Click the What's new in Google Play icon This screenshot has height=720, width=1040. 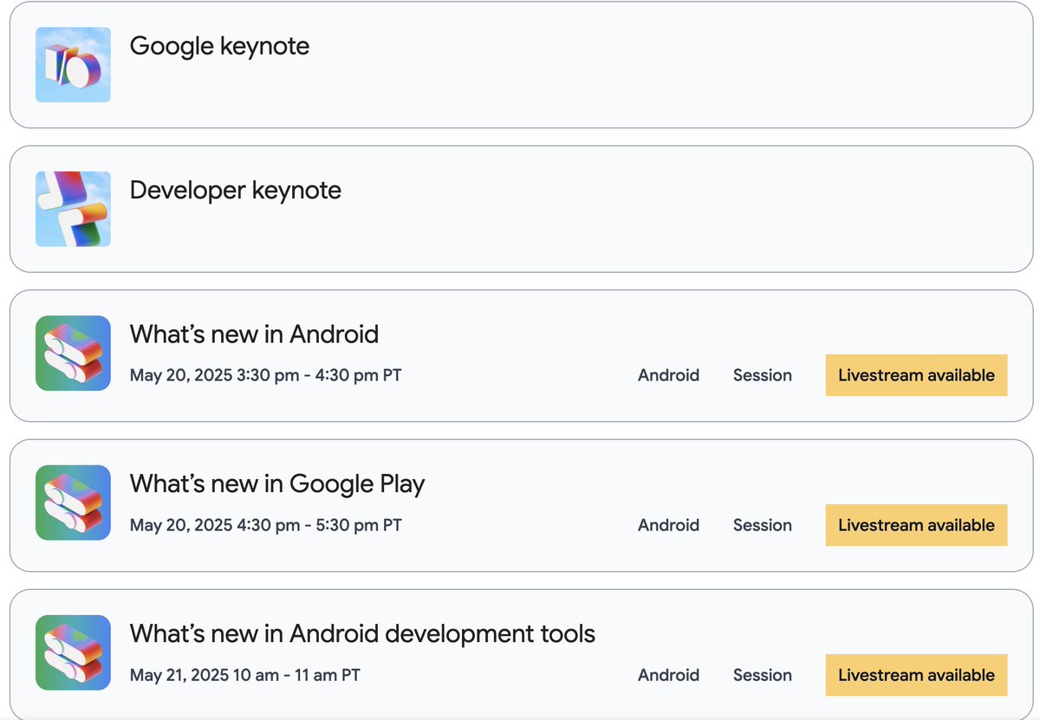73,503
